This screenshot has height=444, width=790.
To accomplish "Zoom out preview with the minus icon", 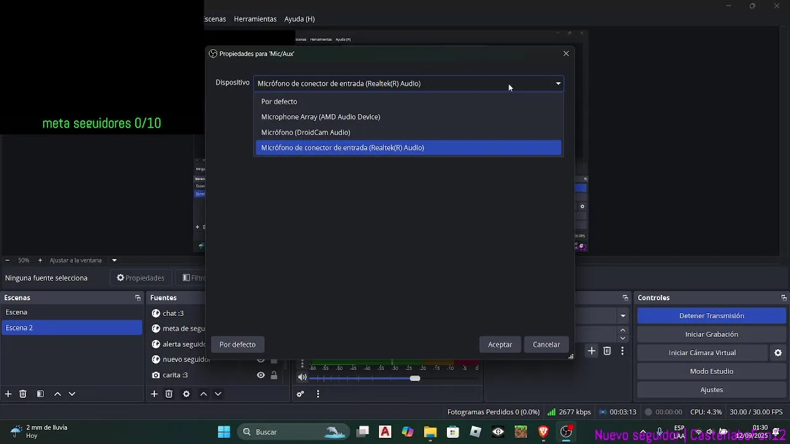I will click(7, 260).
